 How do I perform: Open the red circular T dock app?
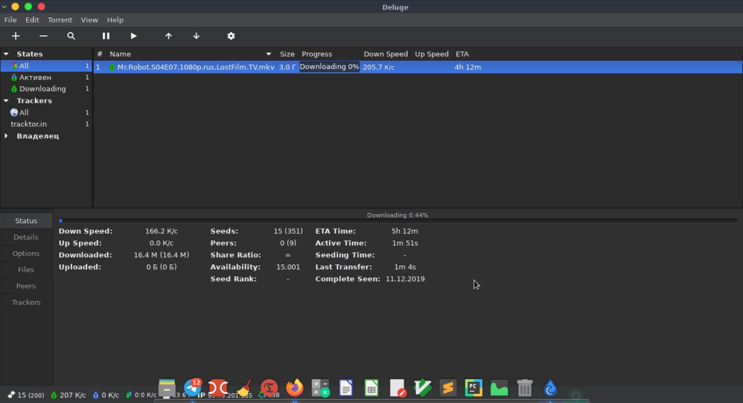pyautogui.click(x=269, y=388)
